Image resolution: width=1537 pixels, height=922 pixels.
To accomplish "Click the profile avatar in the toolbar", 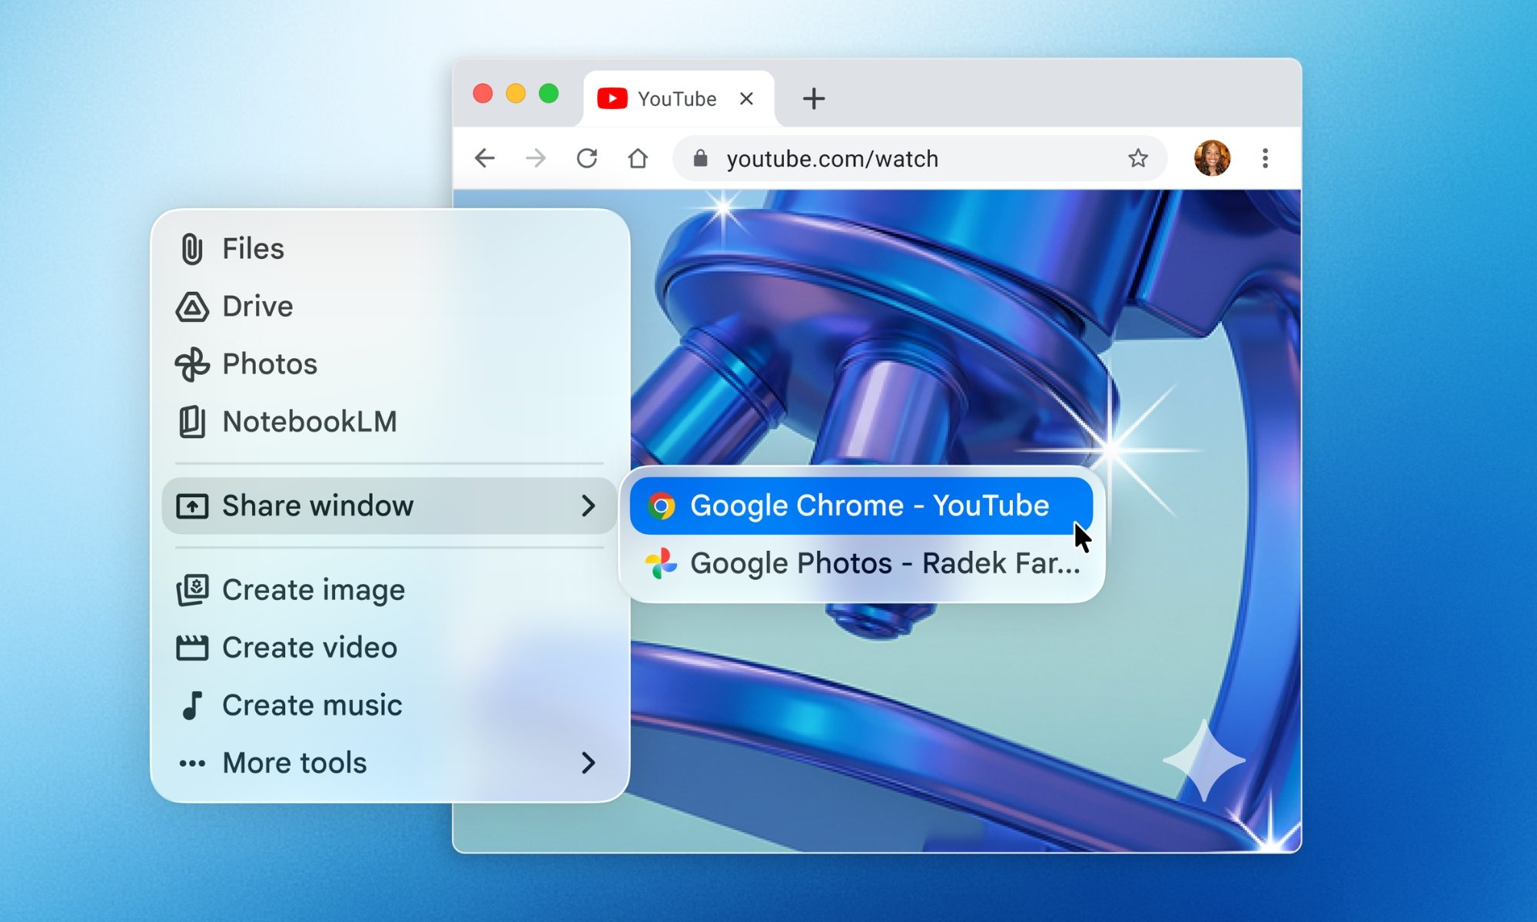I will [1212, 158].
